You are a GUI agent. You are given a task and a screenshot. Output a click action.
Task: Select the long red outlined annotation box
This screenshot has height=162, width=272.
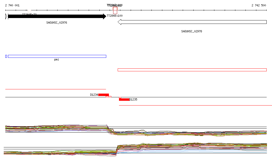[192, 70]
